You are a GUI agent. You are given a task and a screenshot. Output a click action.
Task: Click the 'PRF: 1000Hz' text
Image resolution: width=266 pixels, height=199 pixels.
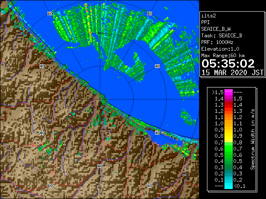click(x=217, y=42)
